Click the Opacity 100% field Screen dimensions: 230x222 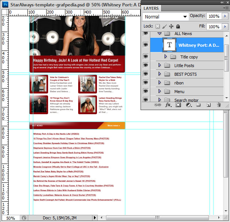click(x=214, y=16)
